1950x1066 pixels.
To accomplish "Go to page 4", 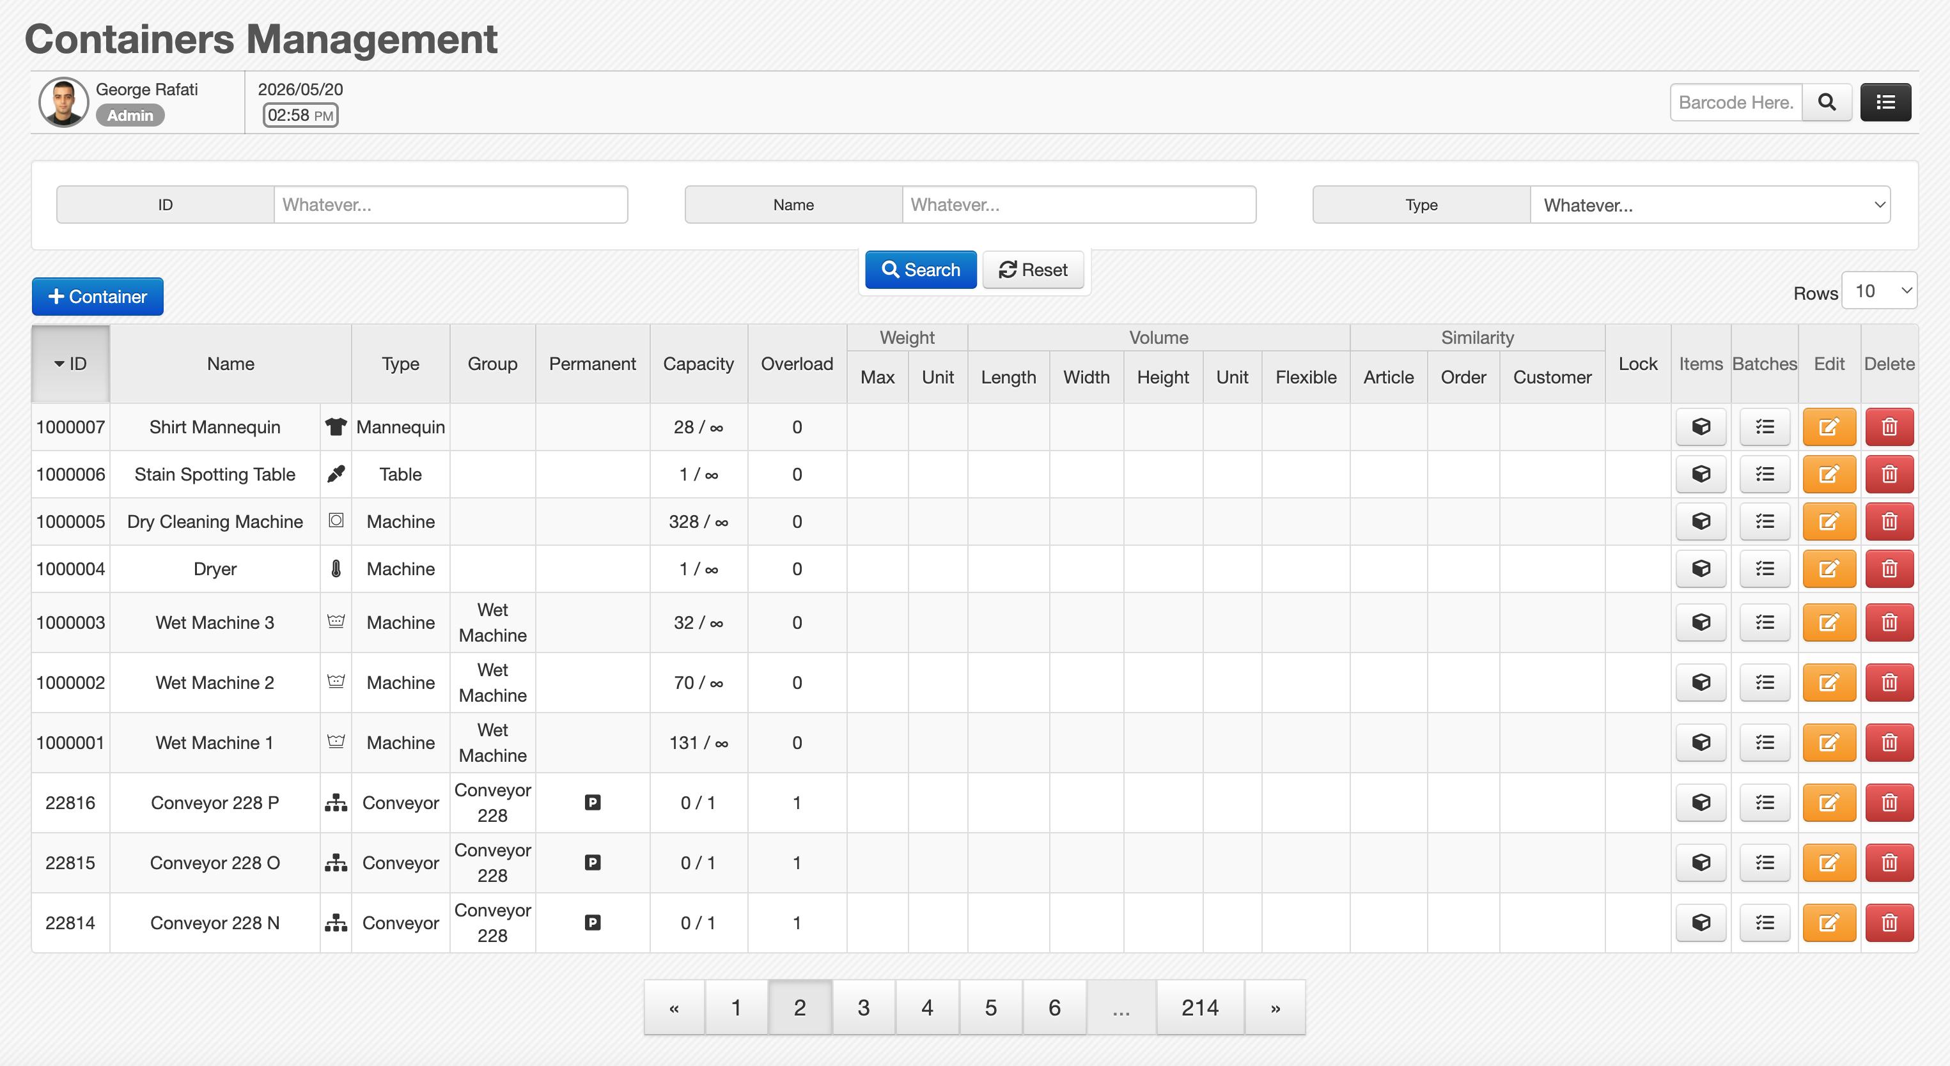I will click(x=927, y=1008).
